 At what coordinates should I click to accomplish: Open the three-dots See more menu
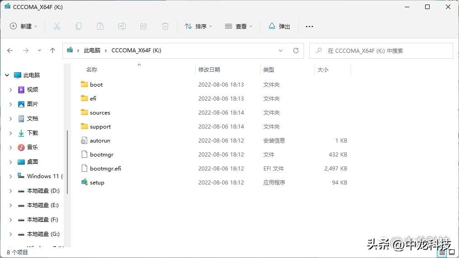309,26
